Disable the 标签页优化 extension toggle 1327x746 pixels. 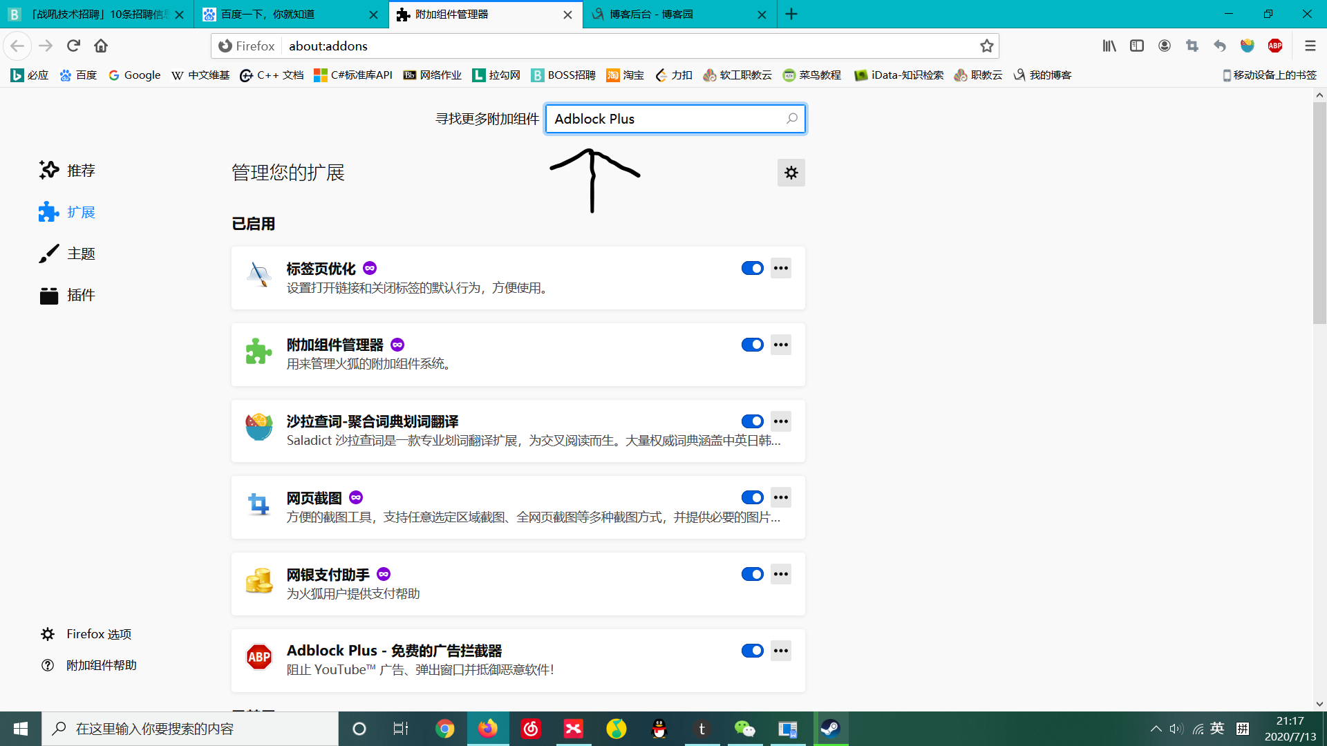tap(752, 268)
